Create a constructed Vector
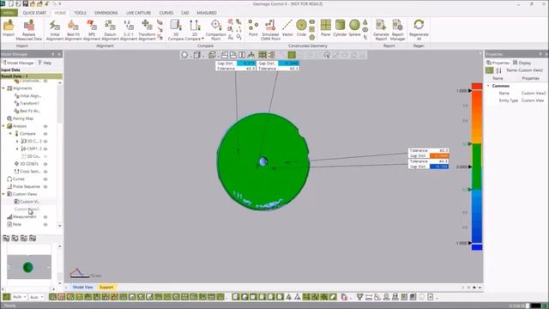Image resolution: width=549 pixels, height=309 pixels. coord(287,28)
